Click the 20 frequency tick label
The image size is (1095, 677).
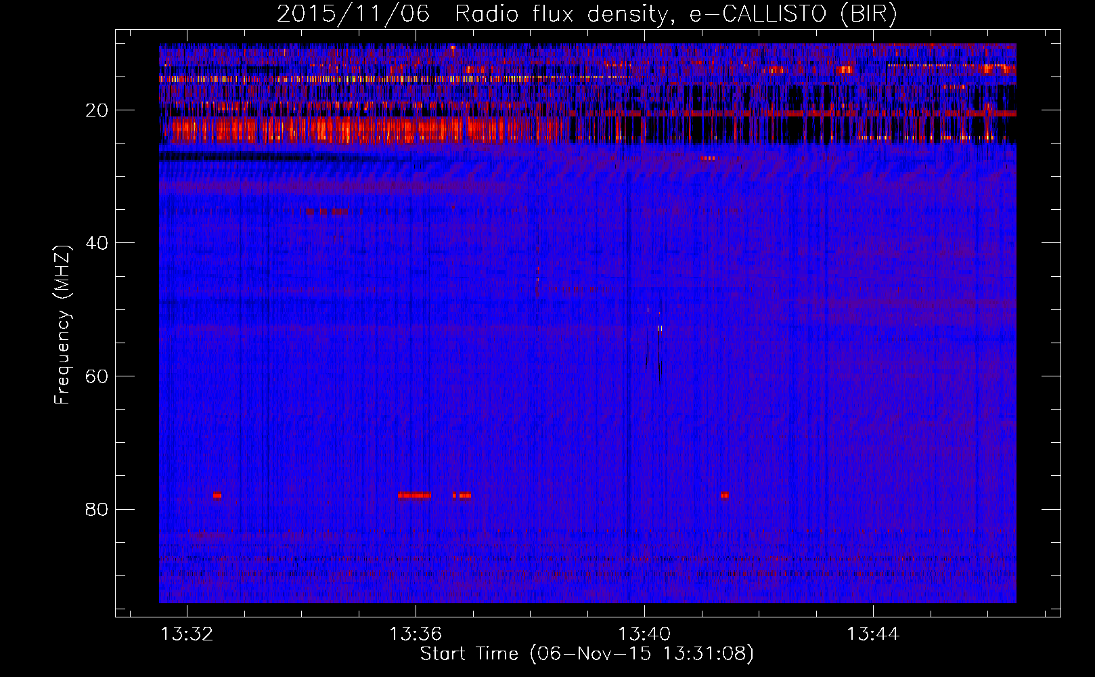point(97,110)
